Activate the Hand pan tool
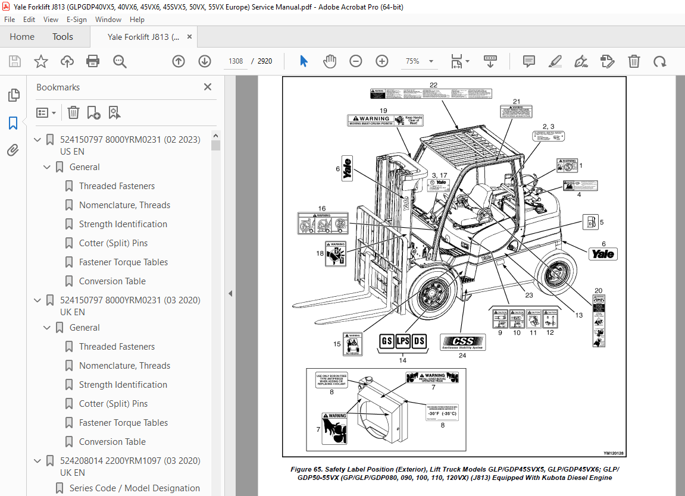 [x=329, y=61]
